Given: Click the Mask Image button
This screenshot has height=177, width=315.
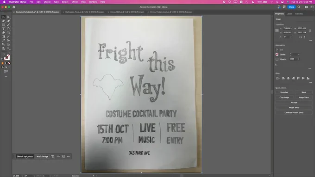Looking at the screenshot, I should click(x=42, y=157).
